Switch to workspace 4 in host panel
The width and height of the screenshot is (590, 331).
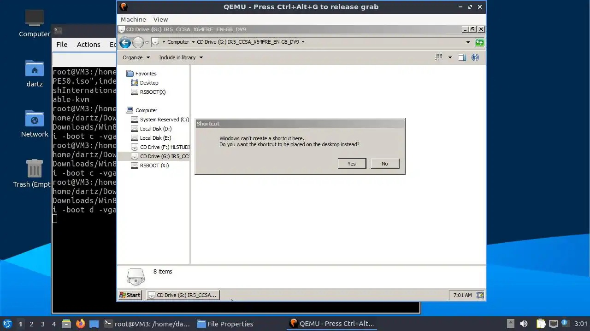click(53, 324)
